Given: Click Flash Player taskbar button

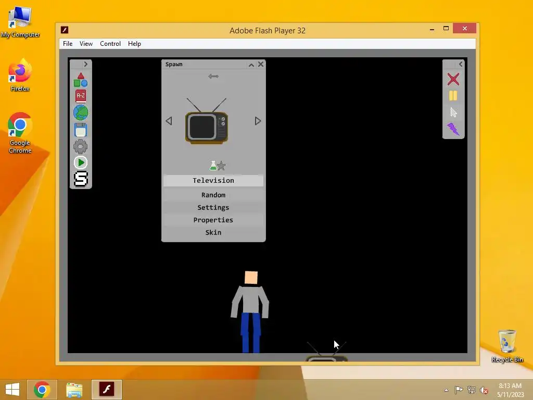Looking at the screenshot, I should tap(106, 390).
